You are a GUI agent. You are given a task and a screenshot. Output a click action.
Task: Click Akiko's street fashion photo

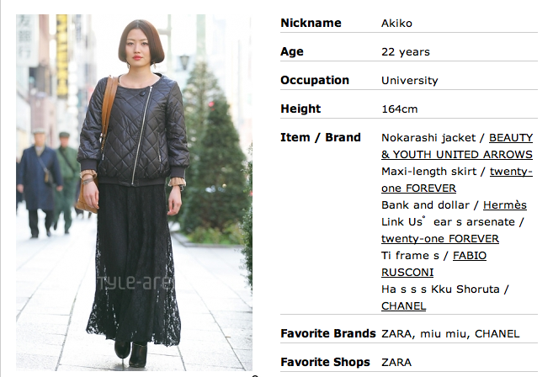click(134, 193)
